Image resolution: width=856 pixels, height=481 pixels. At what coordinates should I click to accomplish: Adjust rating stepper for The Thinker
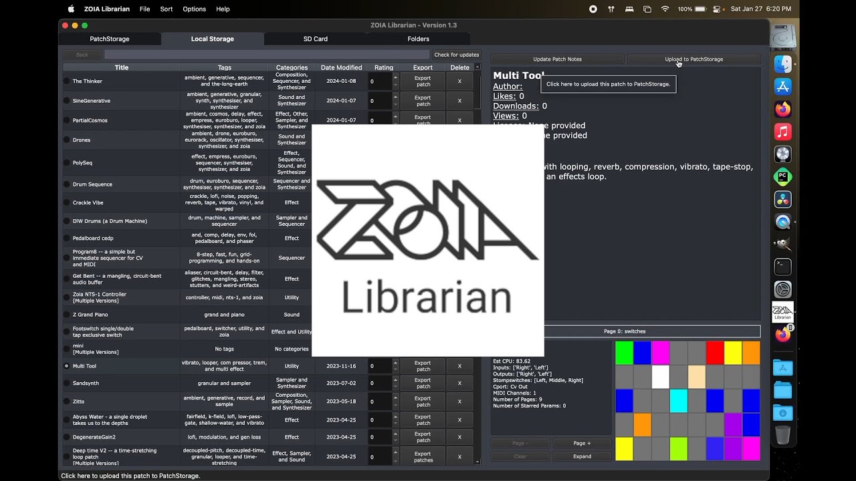[x=395, y=82]
